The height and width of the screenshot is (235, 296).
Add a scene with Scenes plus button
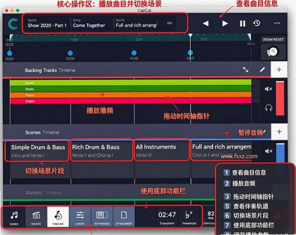(279, 131)
